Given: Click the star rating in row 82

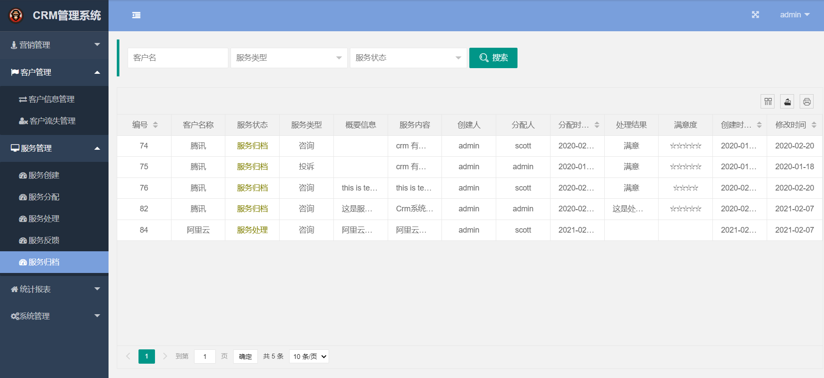Looking at the screenshot, I should click(686, 209).
